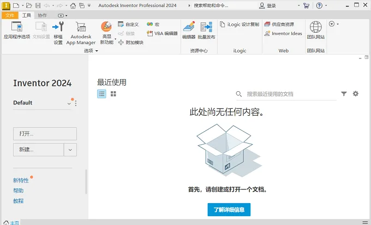The height and width of the screenshot is (225, 371).
Task: Click 批量发布 batch publish
Action: pos(206,30)
